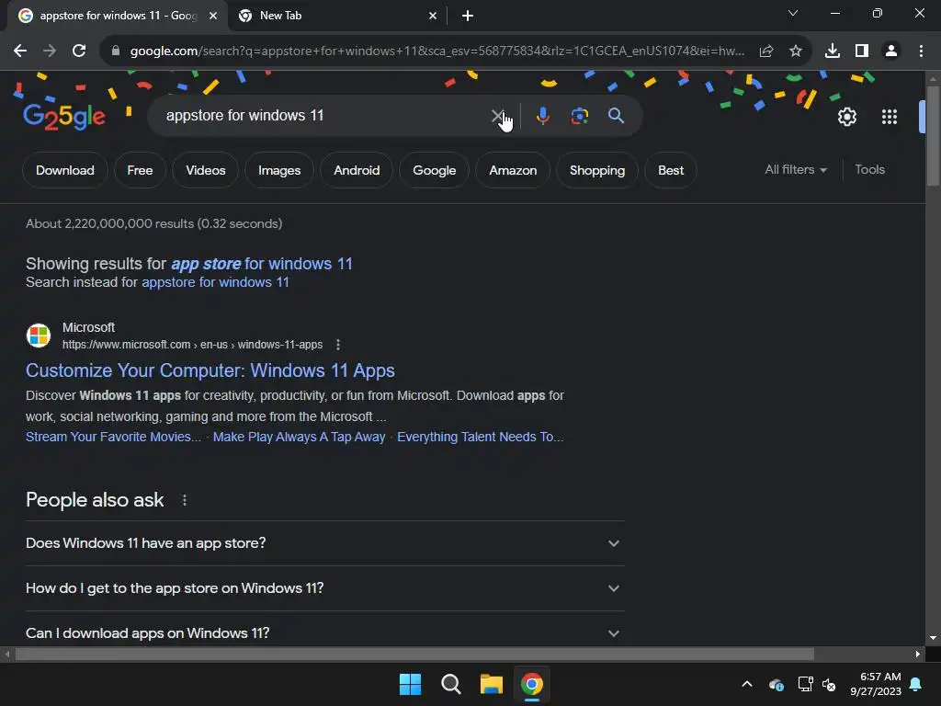Image resolution: width=941 pixels, height=706 pixels.
Task: Click 'app store for windows 11' corrected link
Action: click(262, 264)
